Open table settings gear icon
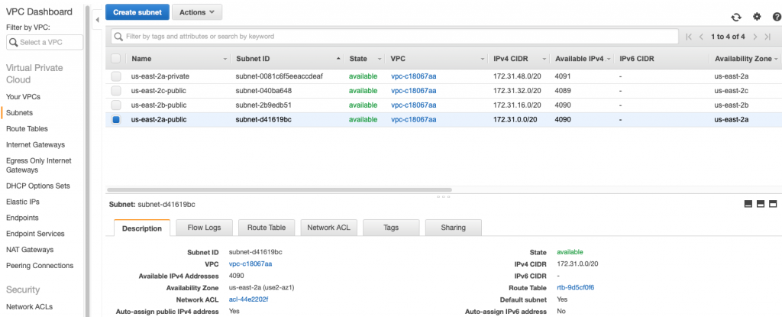This screenshot has height=317, width=782. tap(757, 17)
